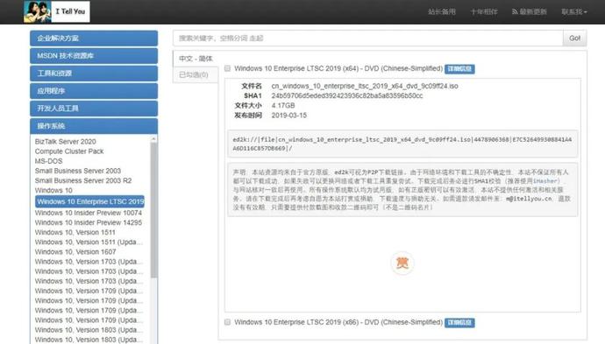Open the RSS 最新更新 feed link

(x=530, y=11)
